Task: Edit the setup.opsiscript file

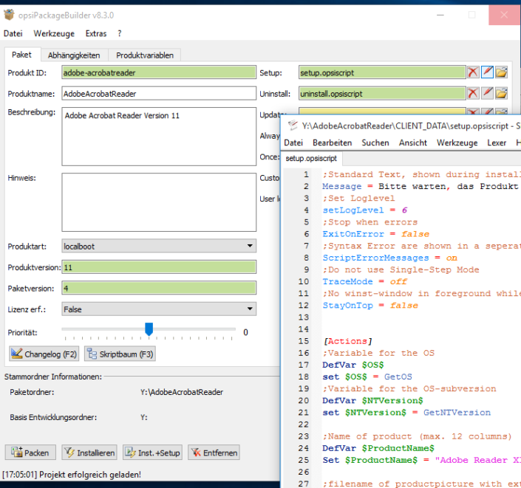Action: [x=487, y=72]
